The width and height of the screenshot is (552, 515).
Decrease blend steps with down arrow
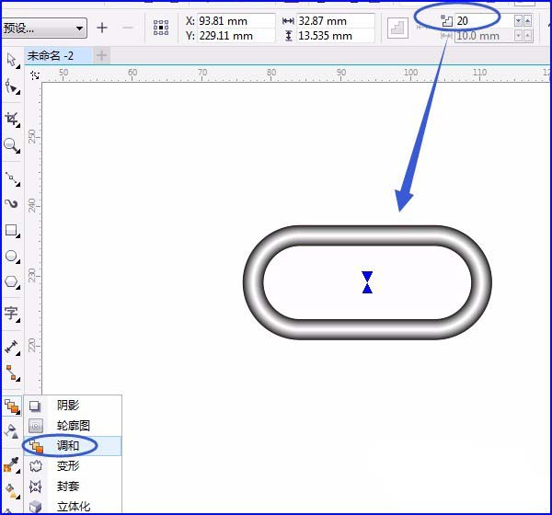[x=518, y=21]
